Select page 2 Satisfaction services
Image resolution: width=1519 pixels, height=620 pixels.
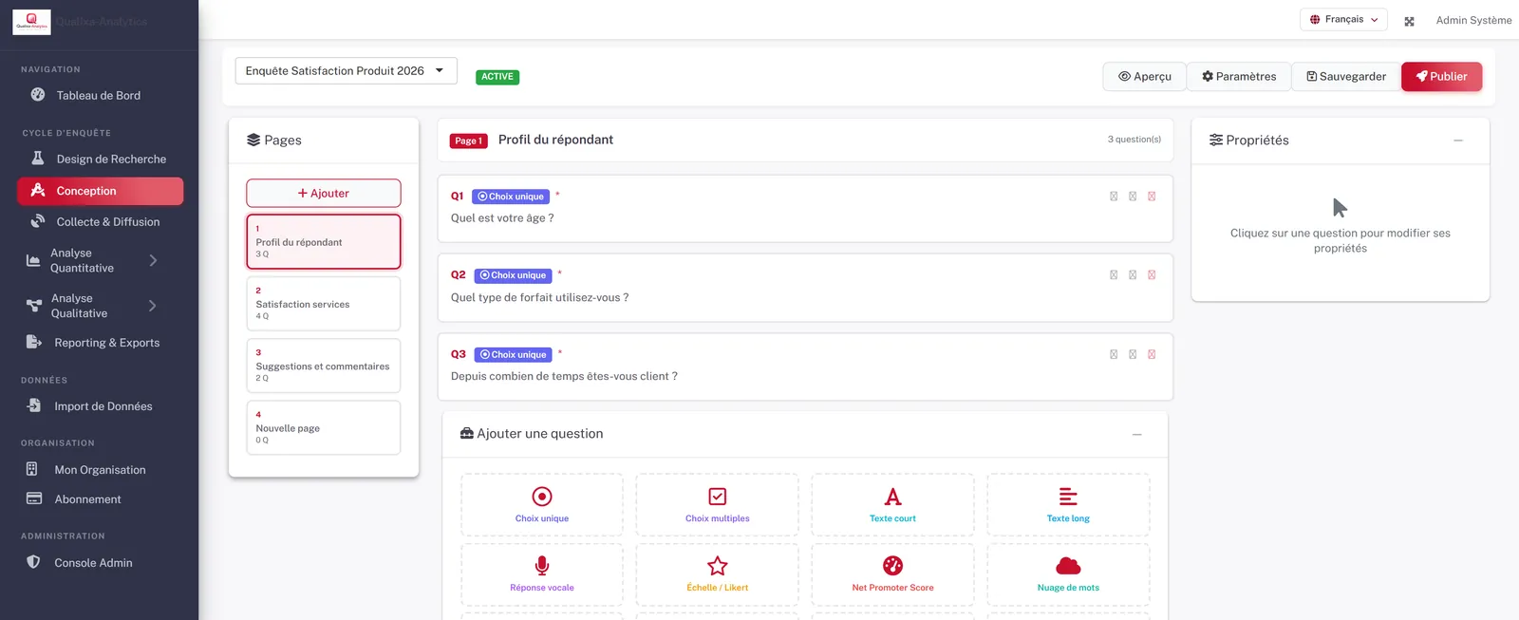[324, 304]
